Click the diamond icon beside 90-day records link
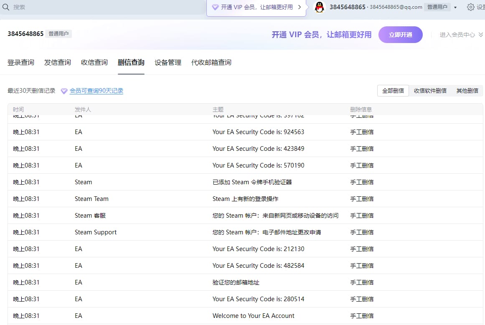This screenshot has height=325, width=485. (x=64, y=91)
